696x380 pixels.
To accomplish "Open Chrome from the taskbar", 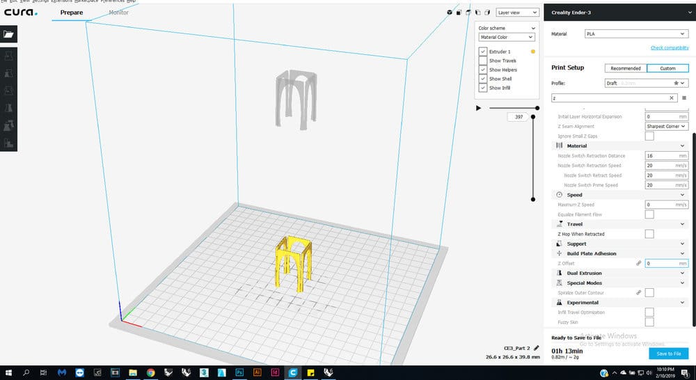I will (150, 372).
